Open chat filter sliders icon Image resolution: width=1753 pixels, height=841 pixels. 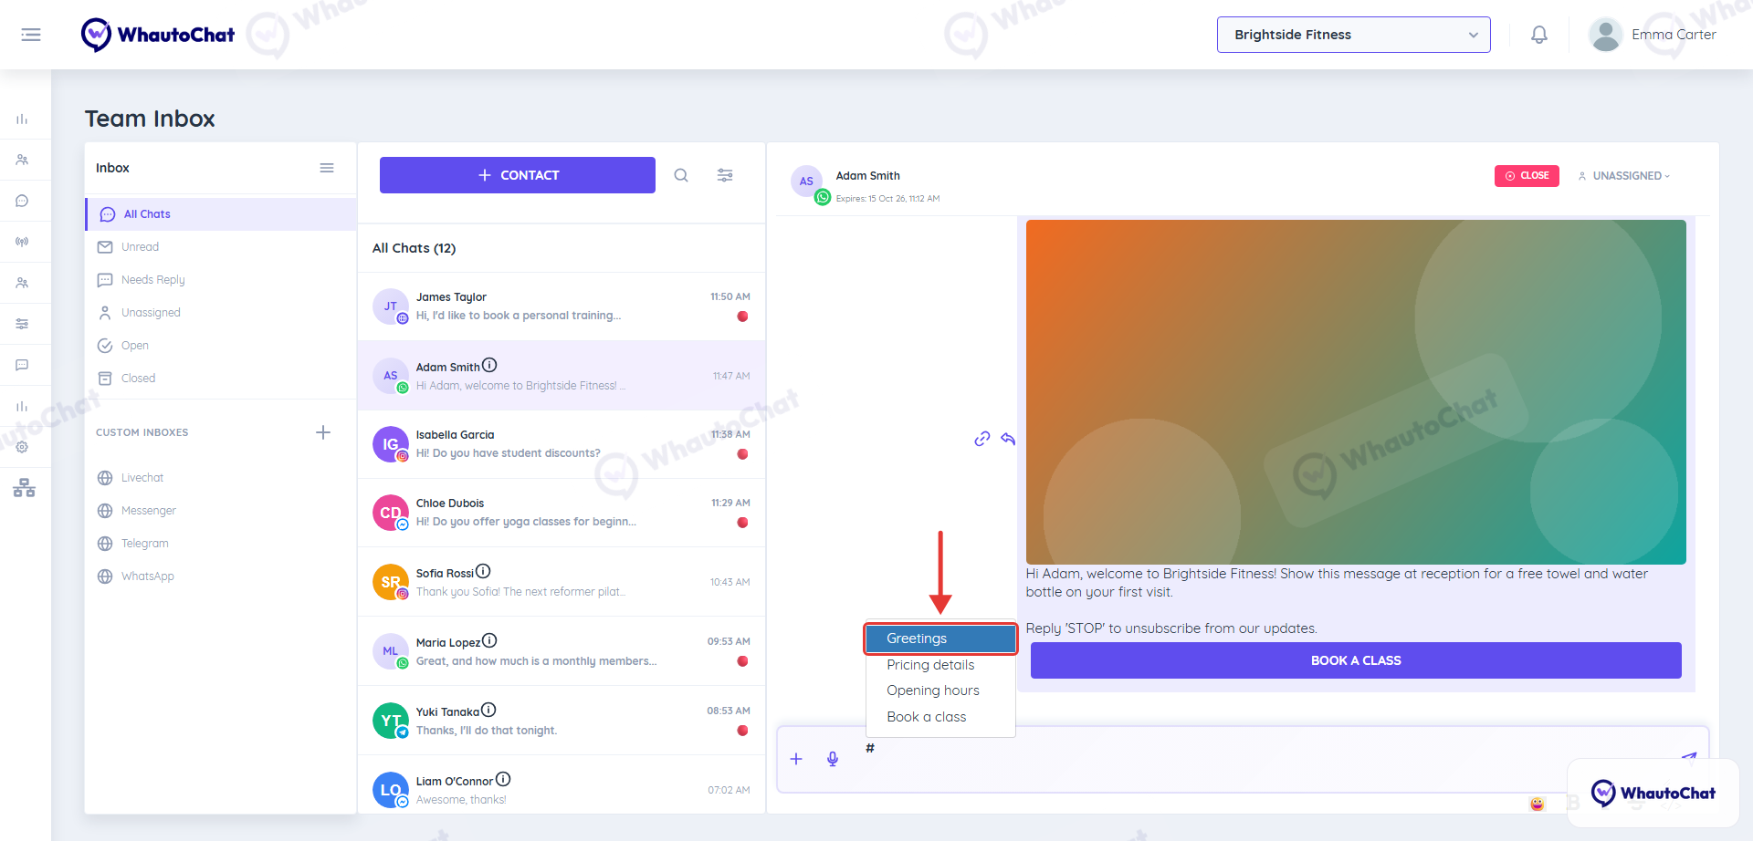[x=725, y=175]
